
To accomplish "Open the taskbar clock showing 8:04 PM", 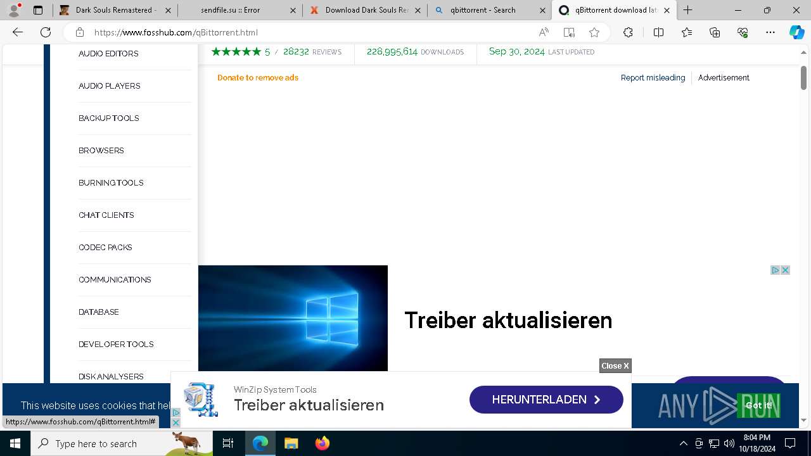I will pos(757,443).
